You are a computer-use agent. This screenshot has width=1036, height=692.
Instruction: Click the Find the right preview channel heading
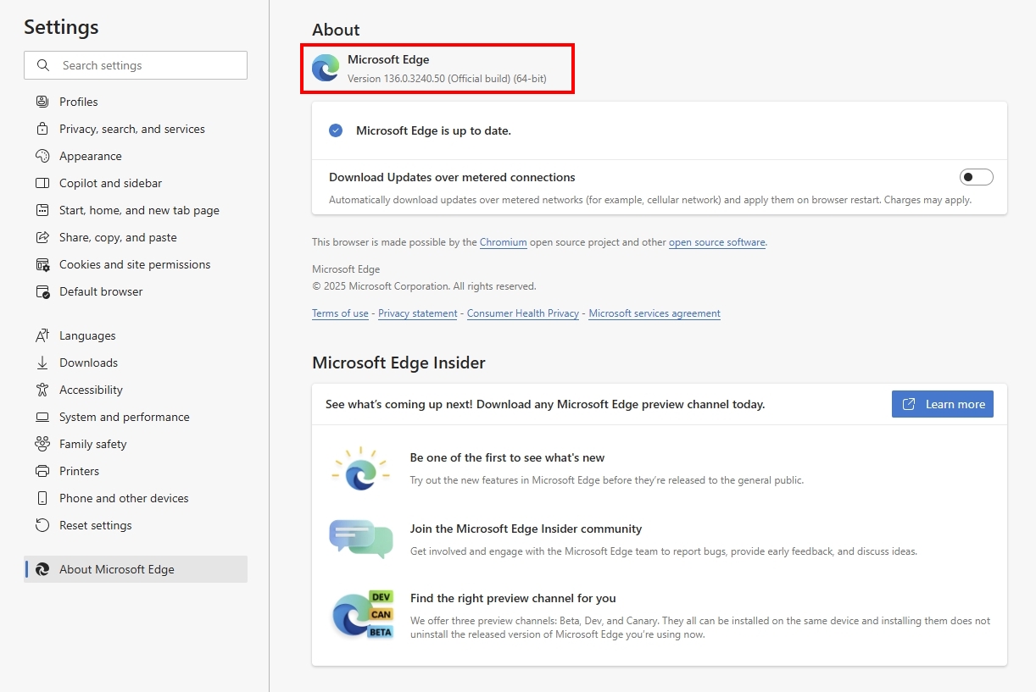click(x=513, y=598)
